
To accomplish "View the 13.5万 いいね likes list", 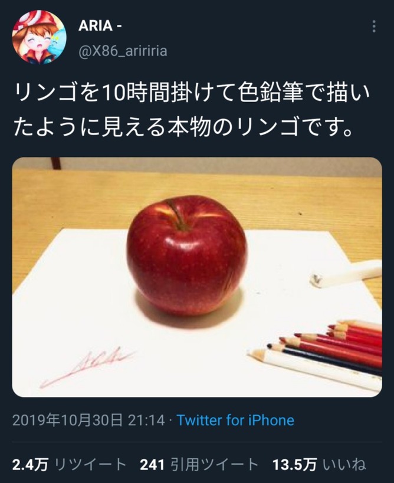I will tap(319, 465).
